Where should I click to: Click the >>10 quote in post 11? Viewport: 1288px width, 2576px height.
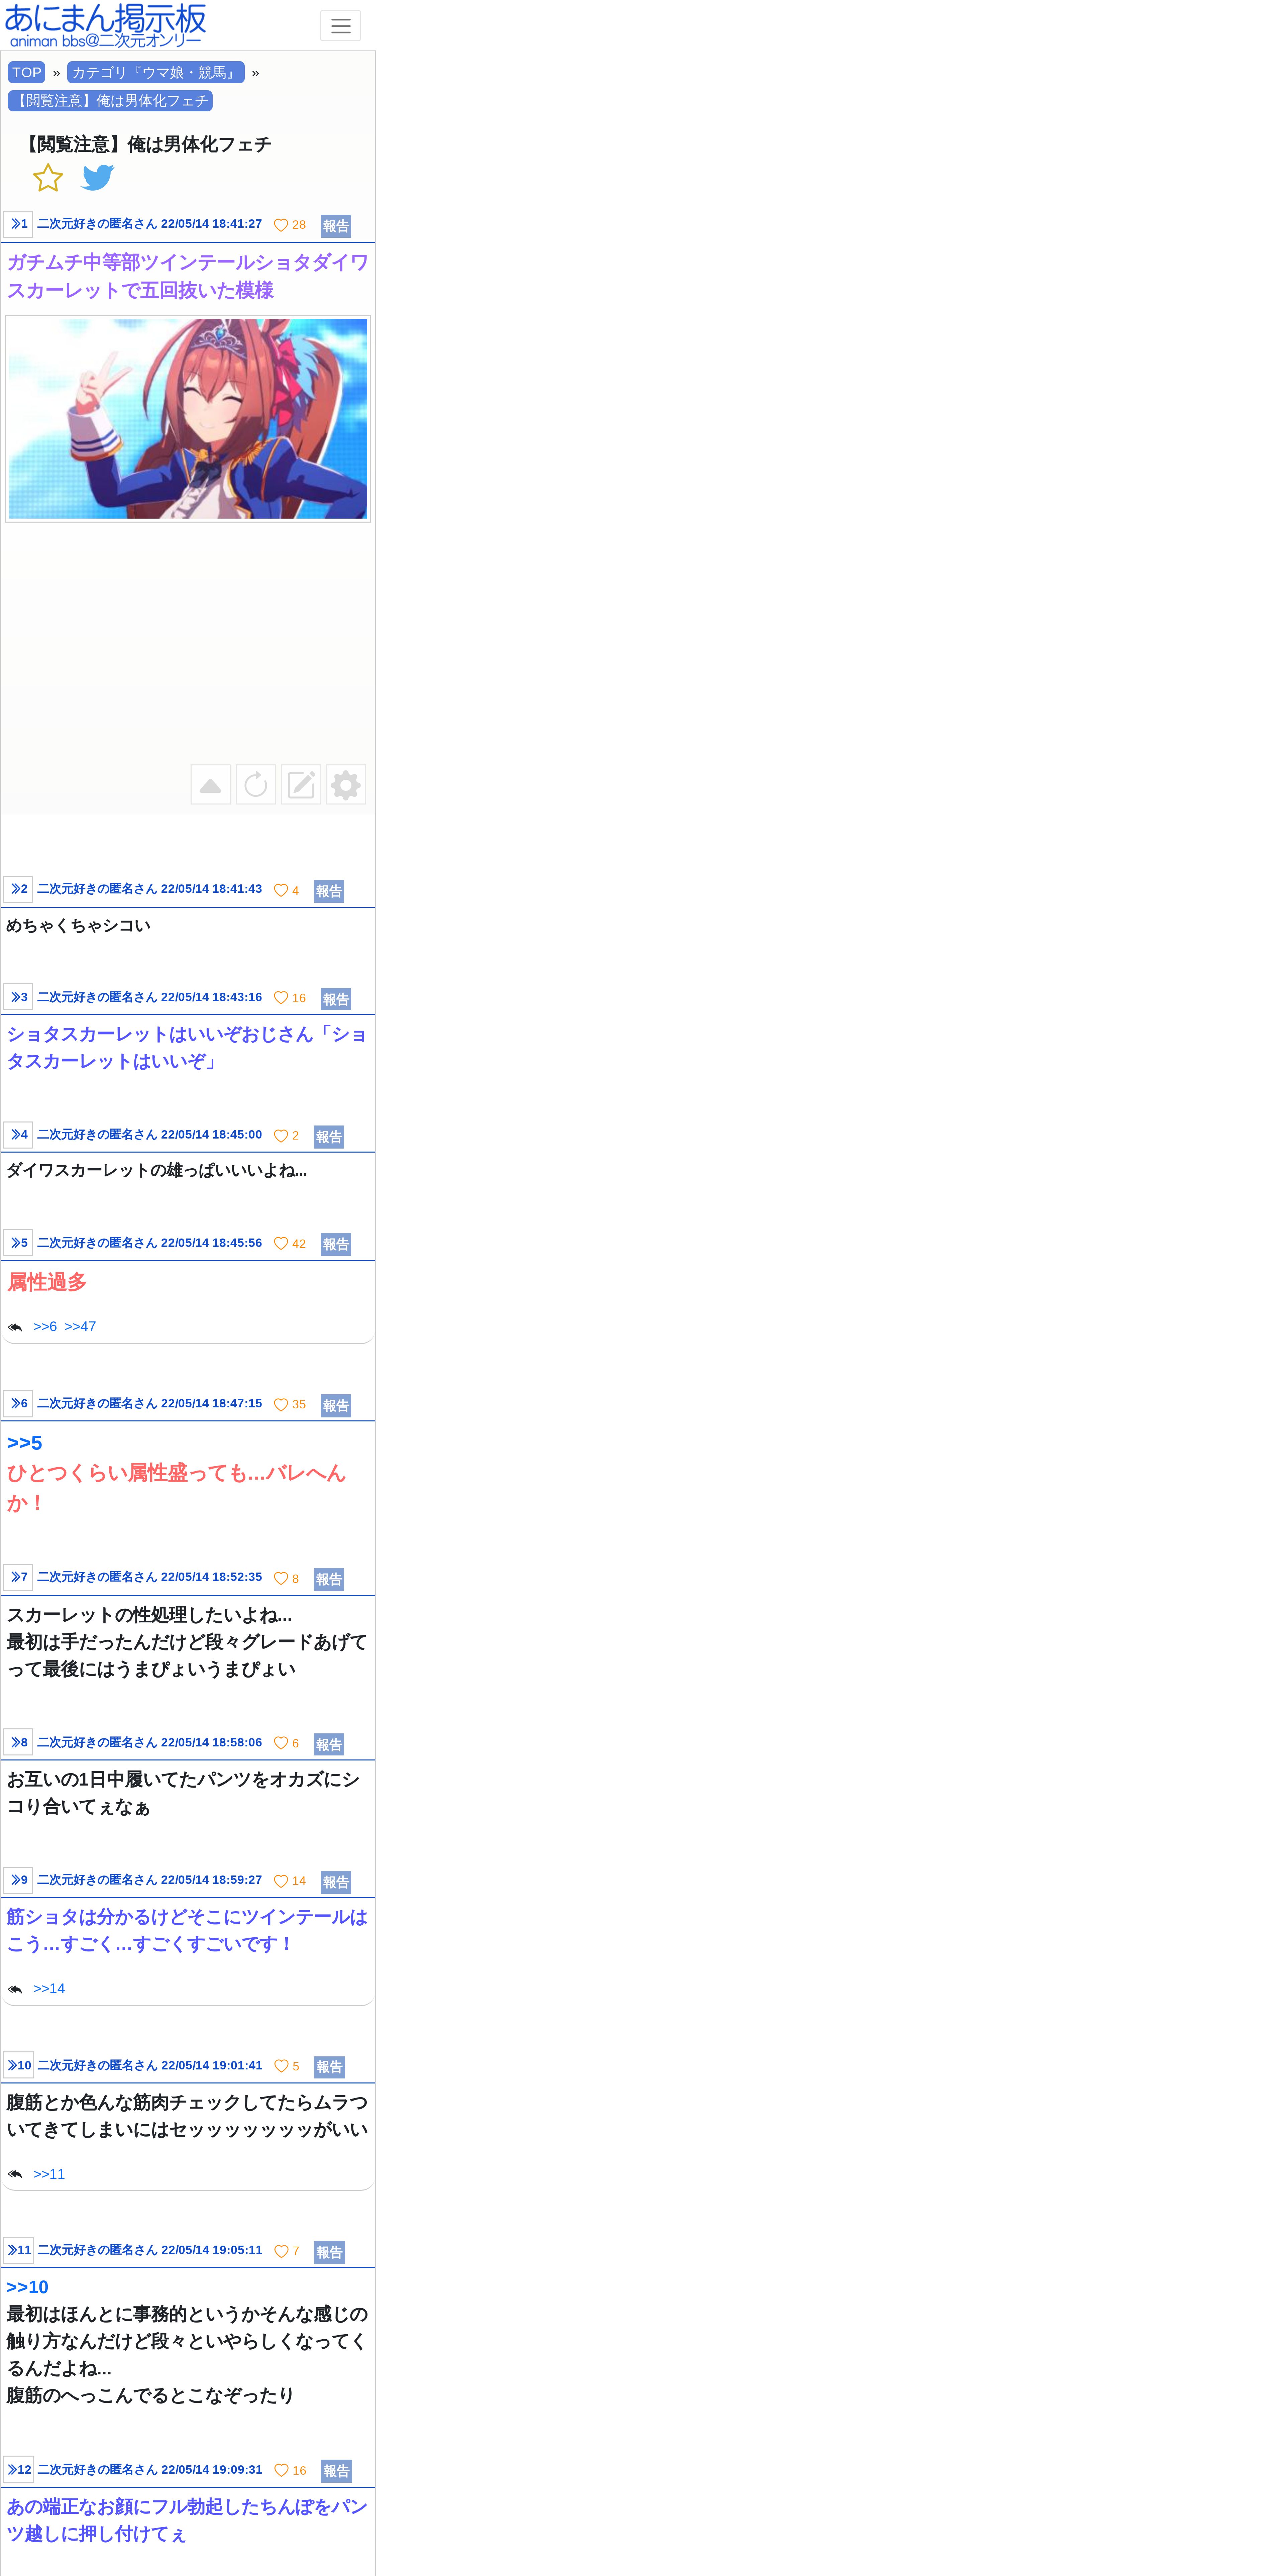[x=27, y=2287]
